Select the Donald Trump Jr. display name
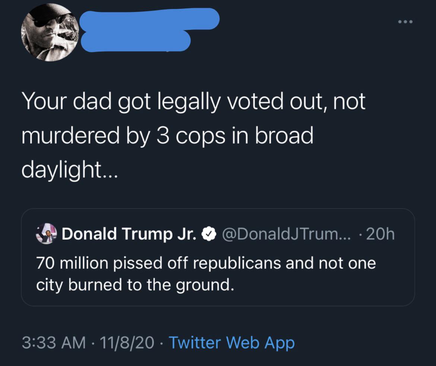 (x=129, y=234)
